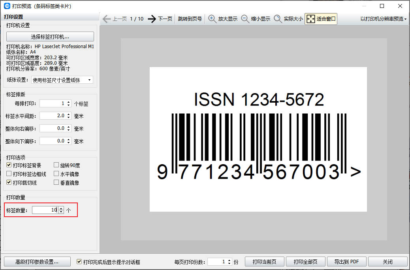The image size is (410, 270).
Task: Select fit to window icon
Action: pos(310,19)
